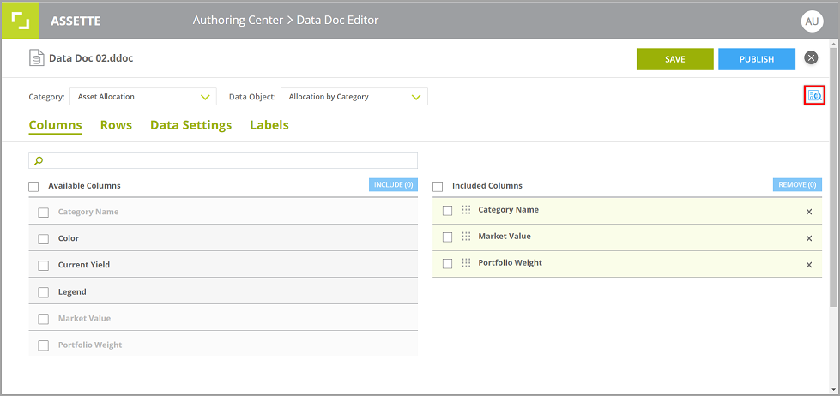Click the blue PUBLISH button
This screenshot has width=840, height=396.
click(757, 59)
